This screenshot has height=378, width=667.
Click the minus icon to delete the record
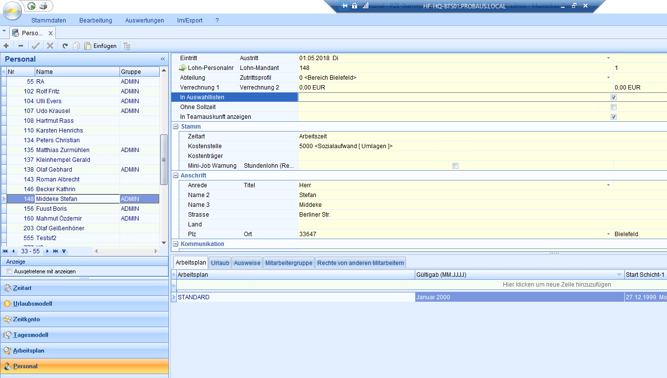tap(21, 46)
